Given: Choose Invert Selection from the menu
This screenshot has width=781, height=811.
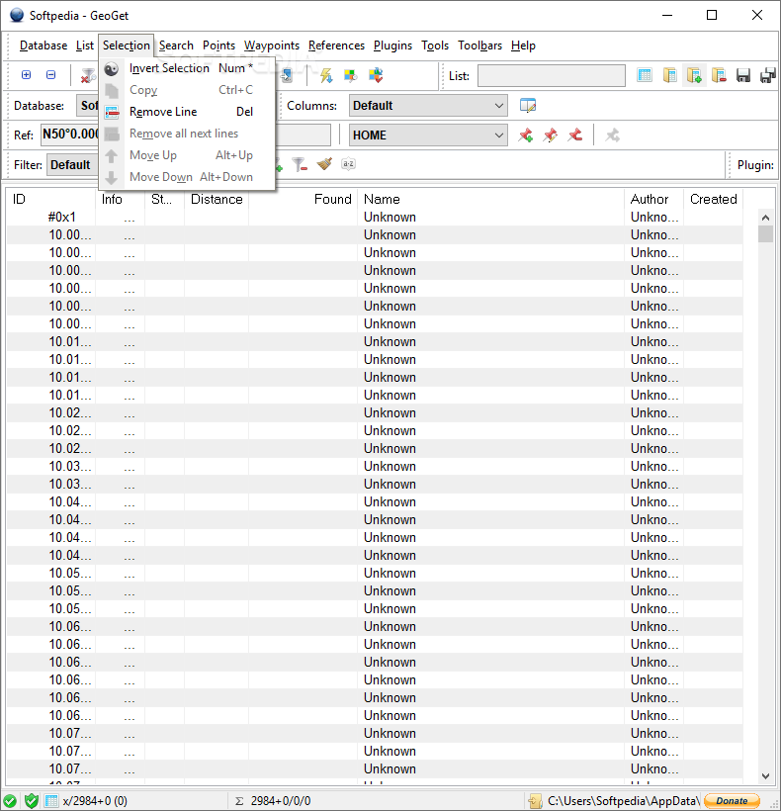Looking at the screenshot, I should [187, 68].
